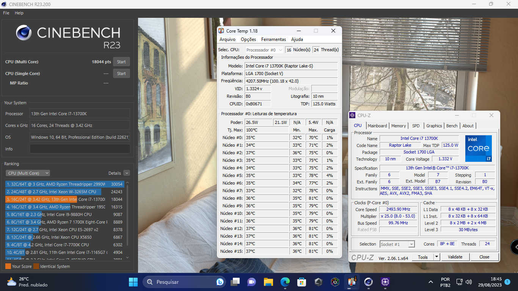Expand the ranking Details dropdown
The image size is (518, 291).
click(127, 173)
